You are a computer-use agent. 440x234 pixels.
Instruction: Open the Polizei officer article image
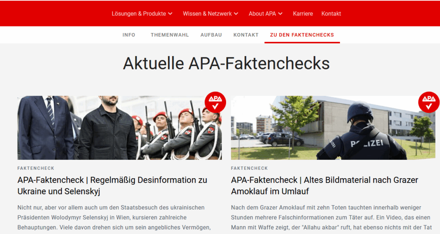click(x=333, y=128)
